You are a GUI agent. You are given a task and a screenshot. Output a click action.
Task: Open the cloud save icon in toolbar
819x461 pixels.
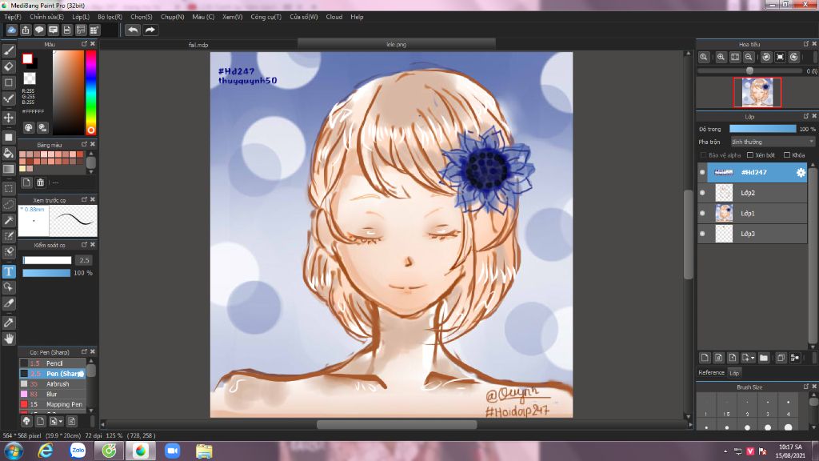[x=11, y=30]
